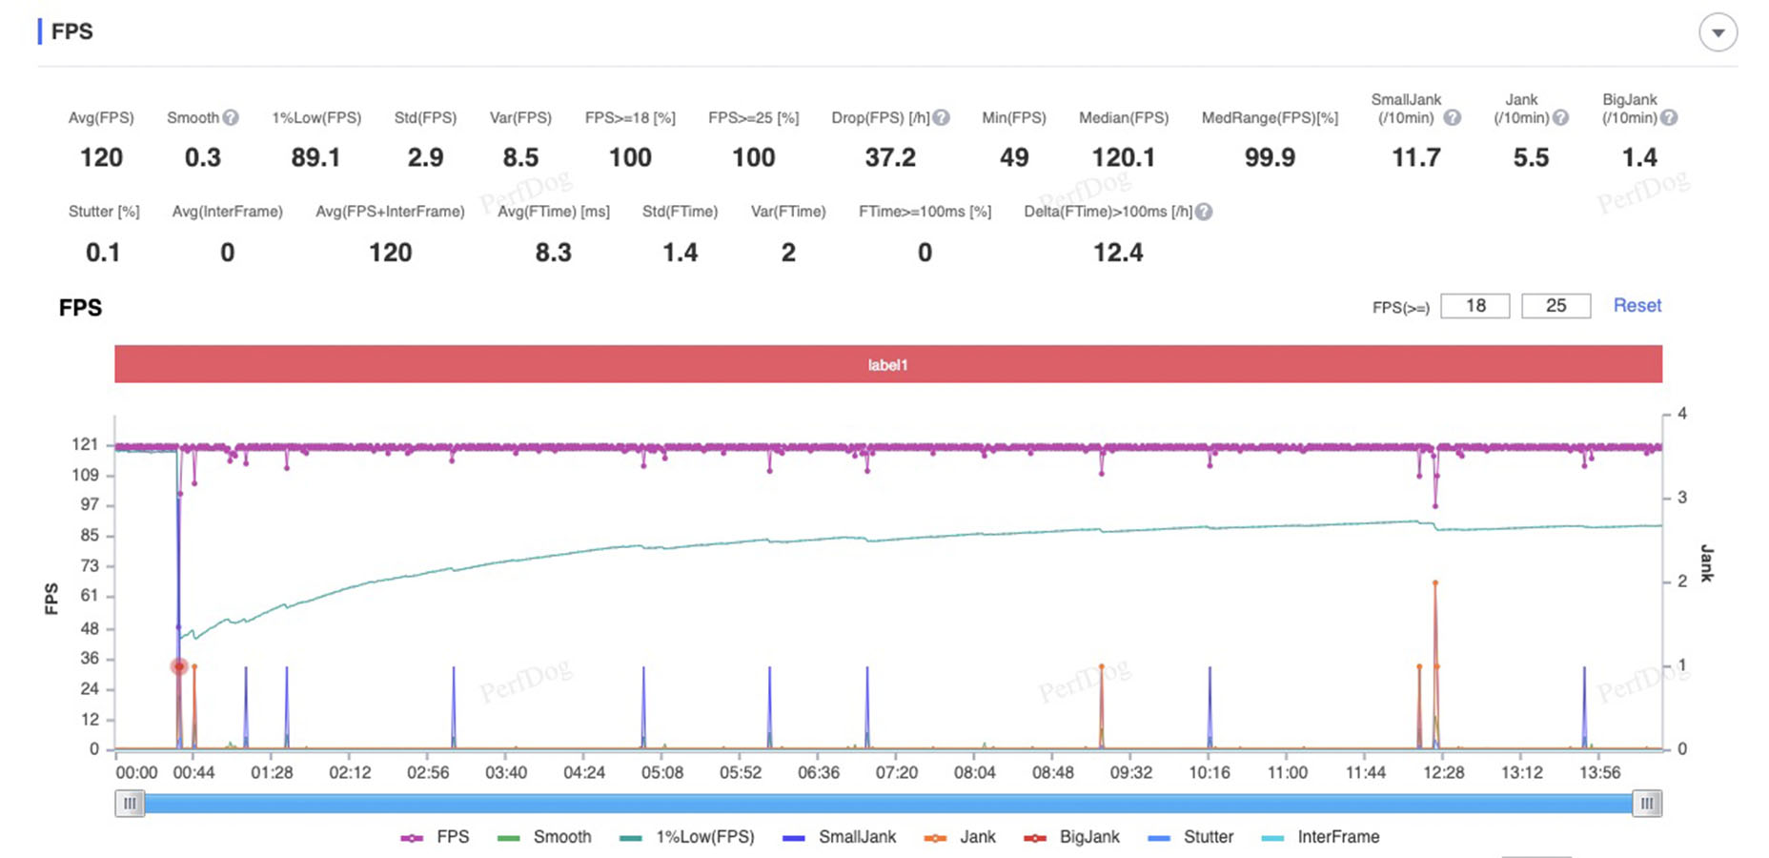Toggle BigJank legend item
1769x858 pixels.
tap(1071, 837)
